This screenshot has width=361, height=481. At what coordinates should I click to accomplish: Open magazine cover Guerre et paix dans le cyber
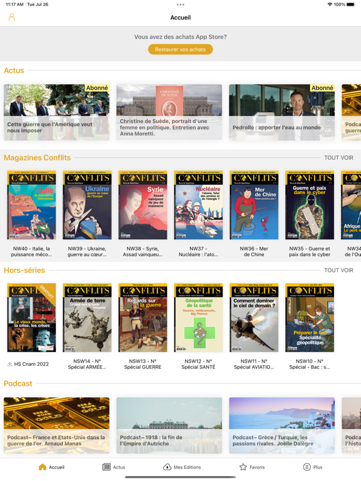pos(310,205)
